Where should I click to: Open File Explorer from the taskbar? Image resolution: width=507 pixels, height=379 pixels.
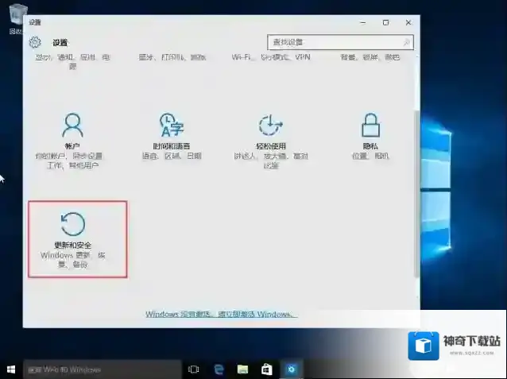point(242,370)
